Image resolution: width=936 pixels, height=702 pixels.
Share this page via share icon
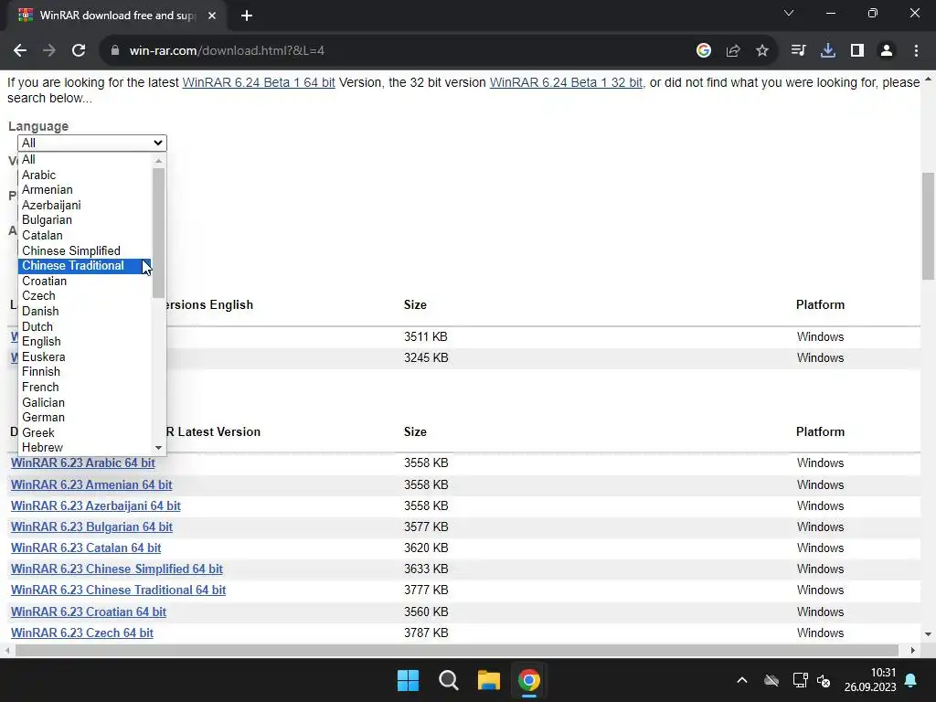(x=733, y=51)
